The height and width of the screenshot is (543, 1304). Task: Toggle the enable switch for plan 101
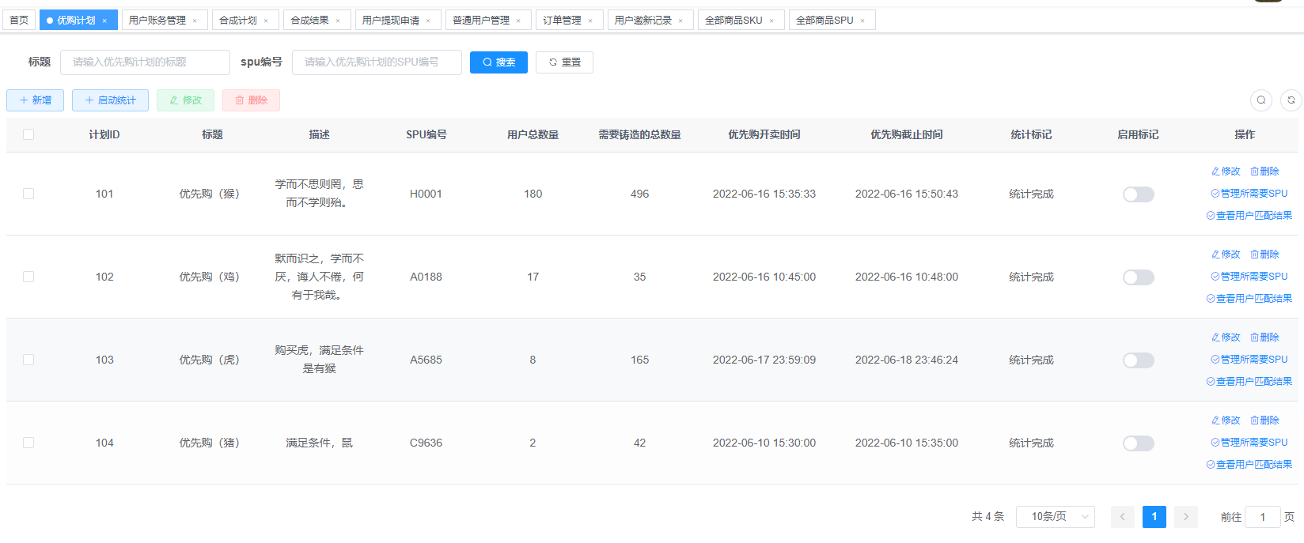point(1138,194)
